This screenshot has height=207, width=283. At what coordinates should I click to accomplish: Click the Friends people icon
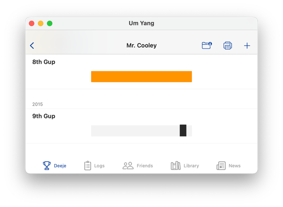point(128,166)
